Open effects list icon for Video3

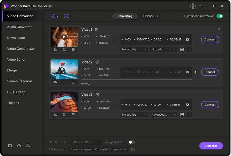coord(73,114)
